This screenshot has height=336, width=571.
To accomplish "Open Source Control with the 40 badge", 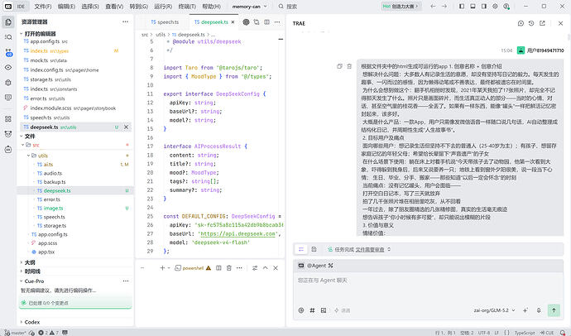I will pos(8,52).
